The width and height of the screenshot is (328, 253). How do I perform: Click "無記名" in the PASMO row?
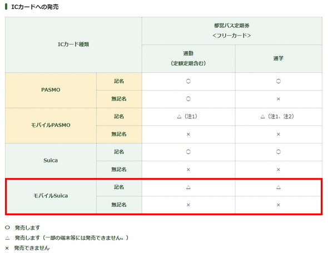119,99
